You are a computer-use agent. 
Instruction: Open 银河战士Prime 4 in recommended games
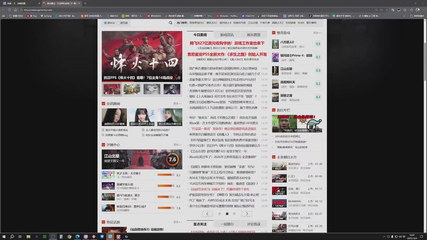tap(297, 57)
